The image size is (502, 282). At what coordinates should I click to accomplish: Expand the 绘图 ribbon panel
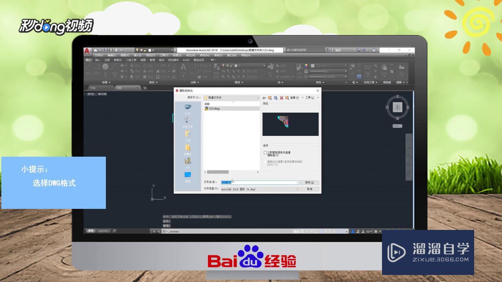pyautogui.click(x=107, y=82)
